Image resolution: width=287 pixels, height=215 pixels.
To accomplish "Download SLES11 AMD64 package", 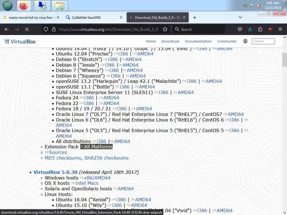I will click(x=186, y=92).
